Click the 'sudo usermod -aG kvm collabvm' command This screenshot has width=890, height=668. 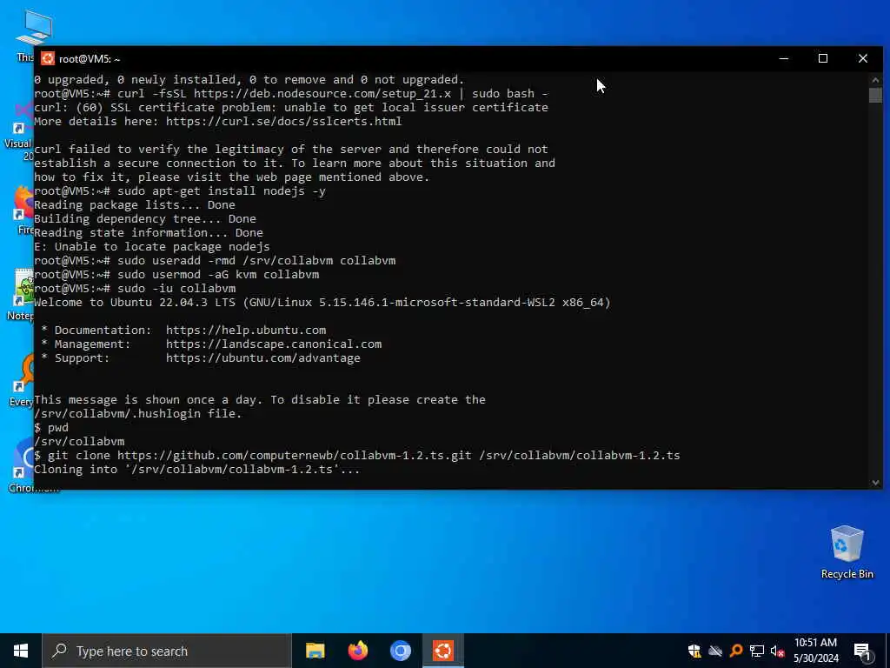coord(218,274)
